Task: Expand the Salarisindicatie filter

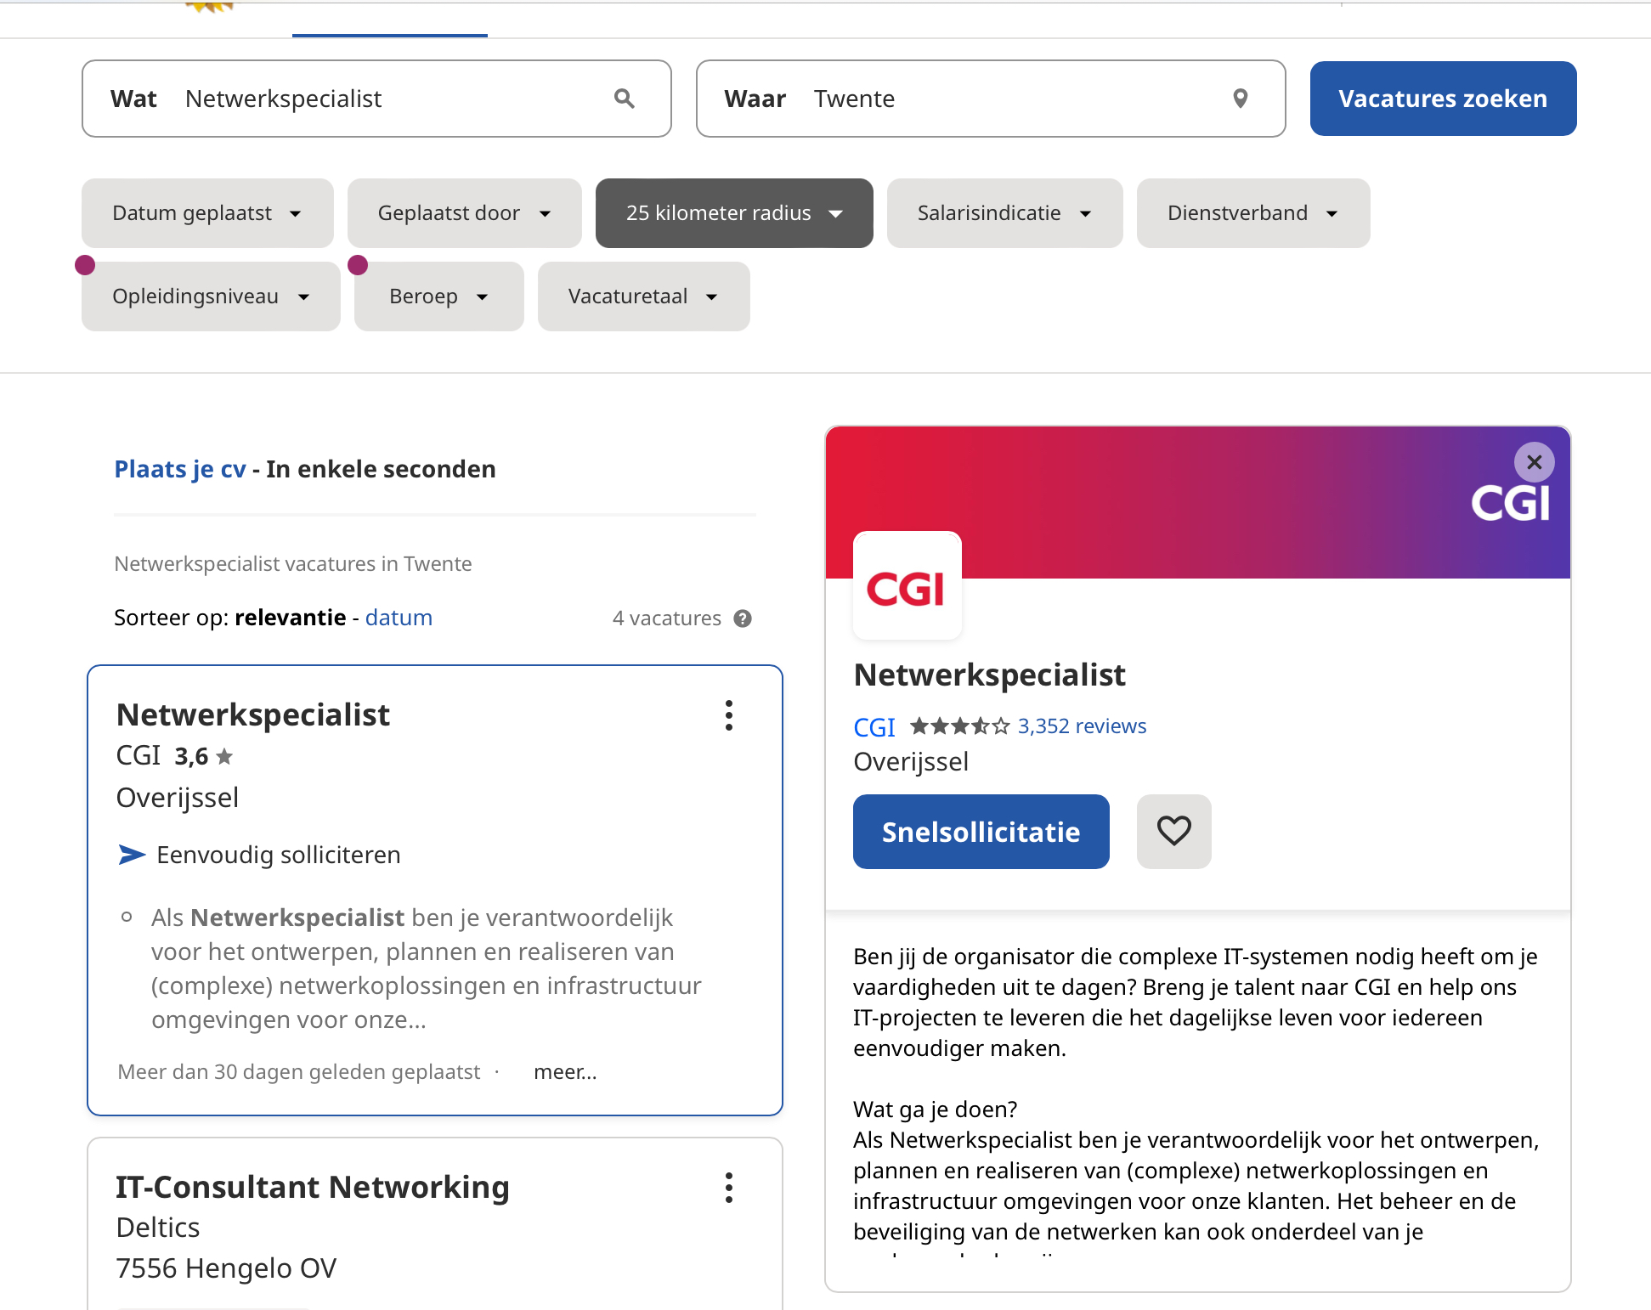Action: point(1004,213)
